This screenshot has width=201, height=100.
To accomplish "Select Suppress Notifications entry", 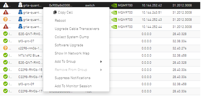I will coord(72,78).
